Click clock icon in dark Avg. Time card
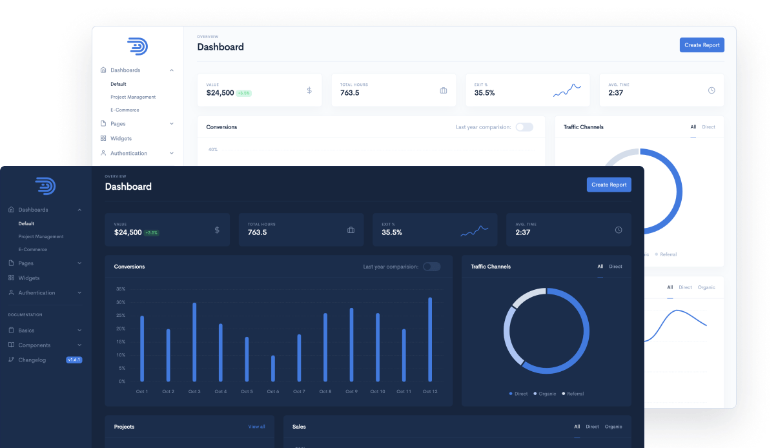The width and height of the screenshot is (778, 448). 619,230
